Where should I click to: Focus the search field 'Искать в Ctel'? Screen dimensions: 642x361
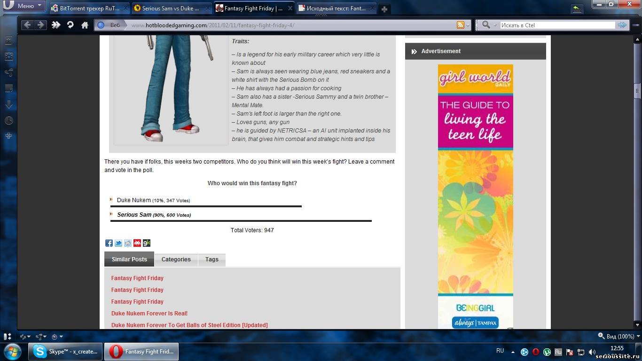coord(557,25)
